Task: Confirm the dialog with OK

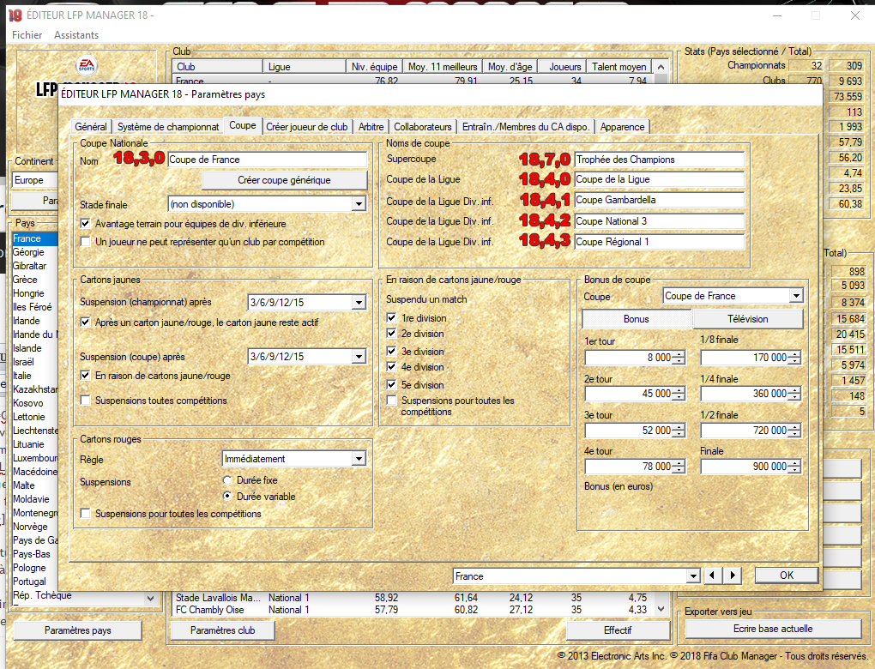Action: coord(787,576)
